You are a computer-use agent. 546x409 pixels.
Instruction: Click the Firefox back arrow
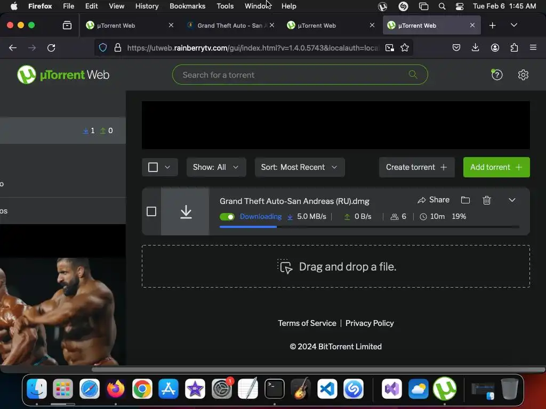tap(13, 47)
